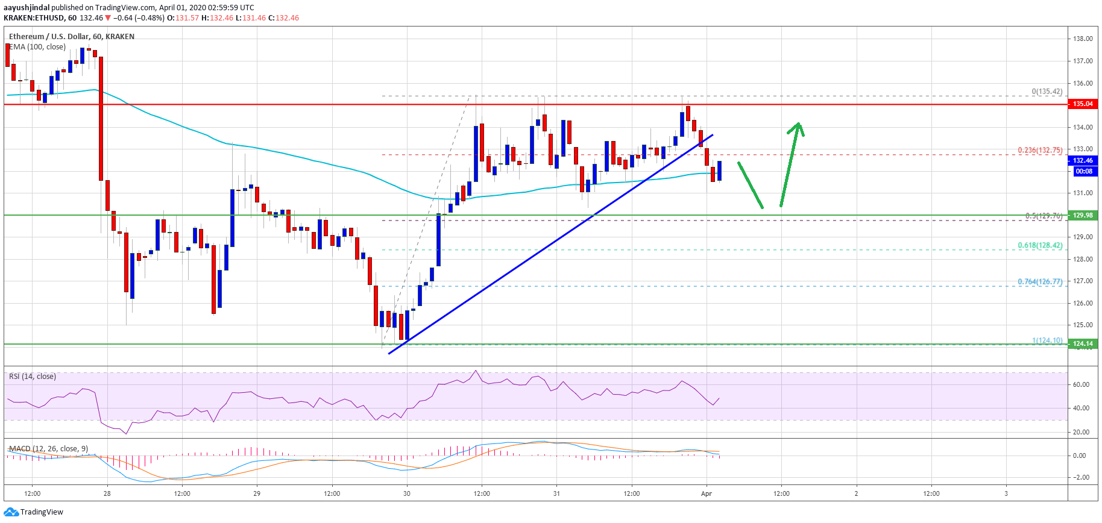
Task: Click the 135.04 red price label
Action: pos(1083,104)
